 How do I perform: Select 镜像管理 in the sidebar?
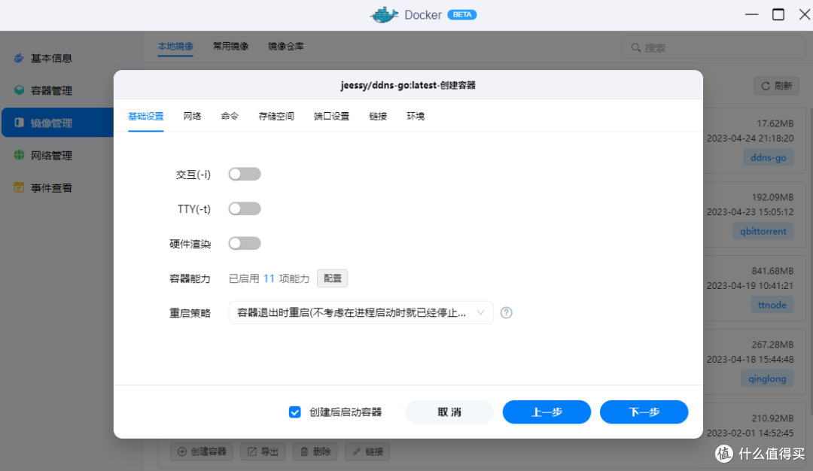[x=53, y=123]
